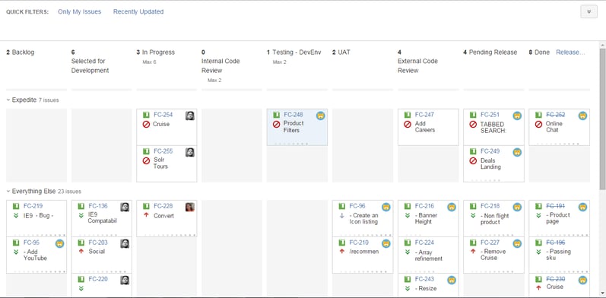
Task: Collapse the Expedite swimlane
Action: [8, 100]
